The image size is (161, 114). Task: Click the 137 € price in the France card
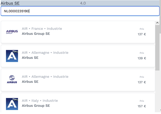[x=142, y=34]
